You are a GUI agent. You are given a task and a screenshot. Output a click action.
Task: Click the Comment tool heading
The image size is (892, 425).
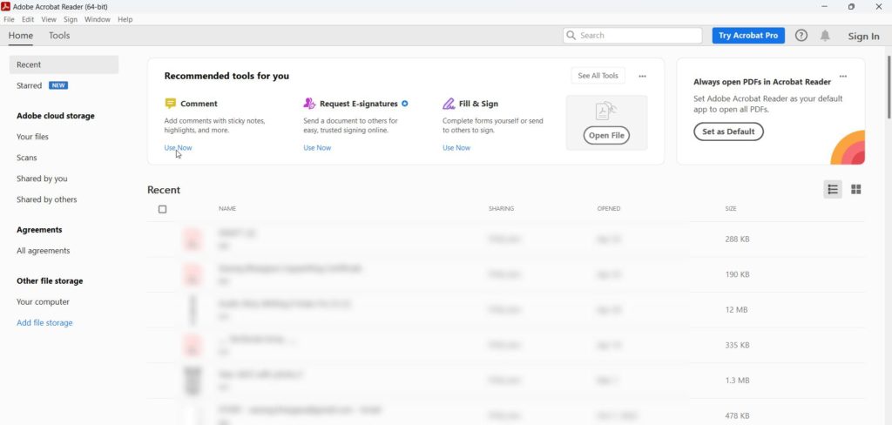click(199, 104)
